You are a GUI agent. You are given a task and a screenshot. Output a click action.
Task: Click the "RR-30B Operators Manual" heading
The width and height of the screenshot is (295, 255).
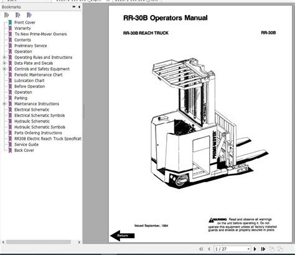(x=166, y=17)
